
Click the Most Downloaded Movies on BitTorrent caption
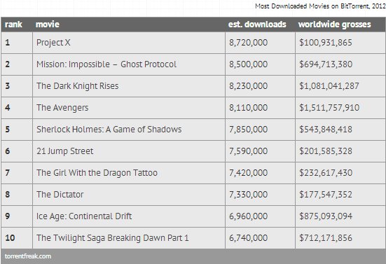click(320, 6)
